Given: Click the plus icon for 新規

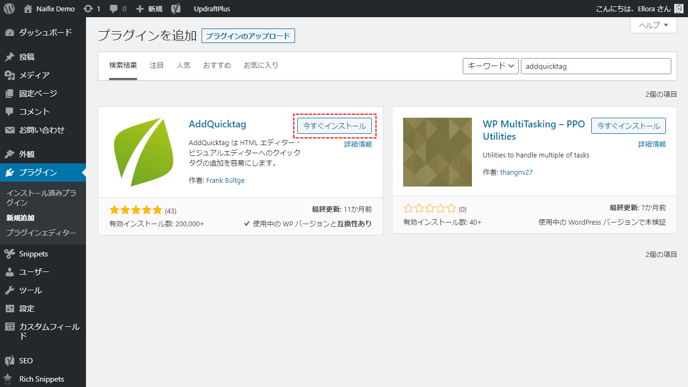Looking at the screenshot, I should [140, 9].
